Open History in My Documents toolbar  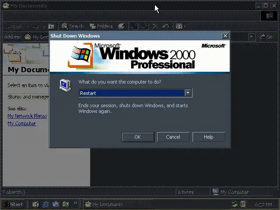pyautogui.click(x=122, y=26)
